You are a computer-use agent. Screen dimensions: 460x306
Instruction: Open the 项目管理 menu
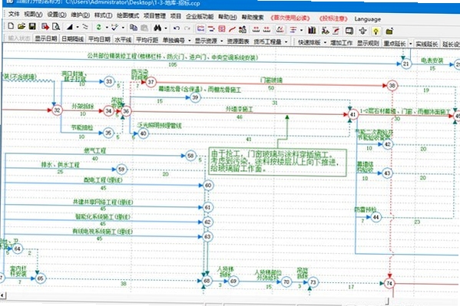point(154,16)
